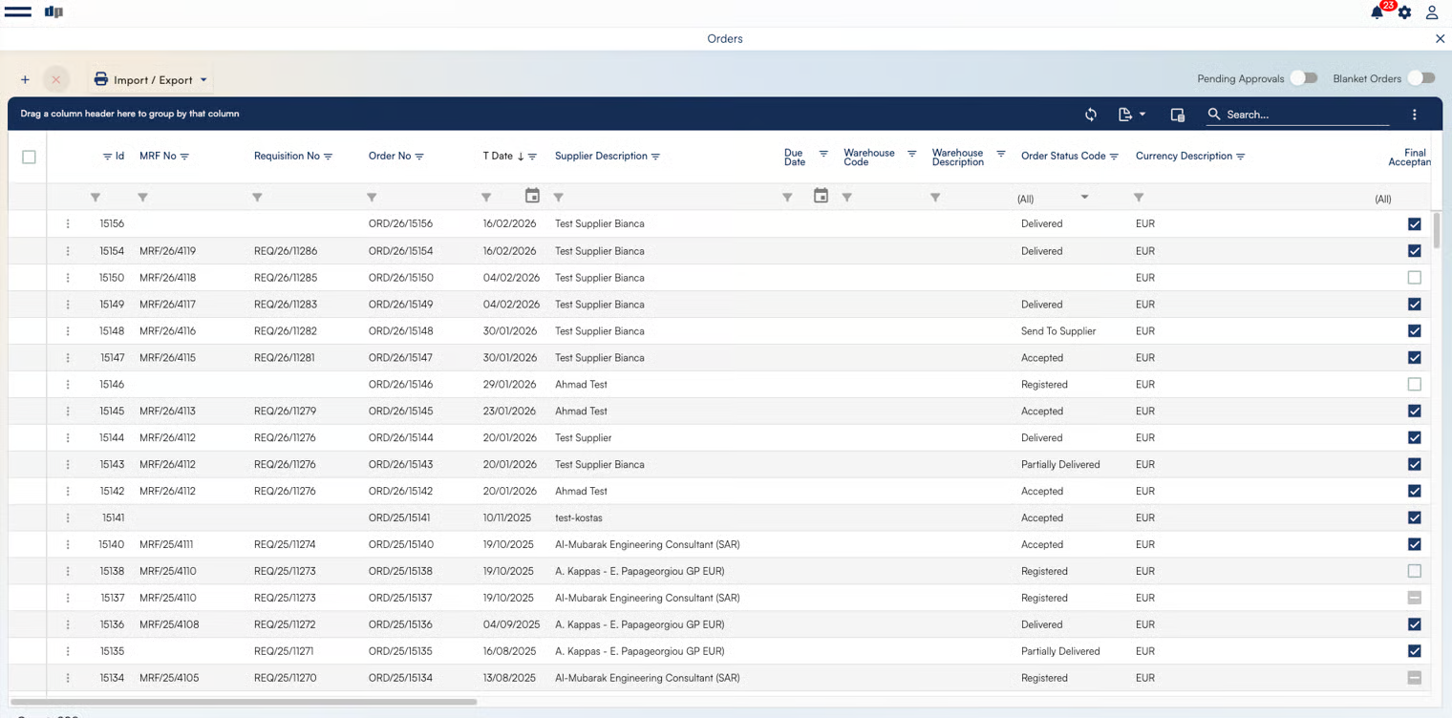Sort by the T Date column header

click(x=498, y=157)
